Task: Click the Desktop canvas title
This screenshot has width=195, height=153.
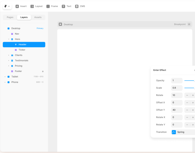Action: (x=68, y=24)
